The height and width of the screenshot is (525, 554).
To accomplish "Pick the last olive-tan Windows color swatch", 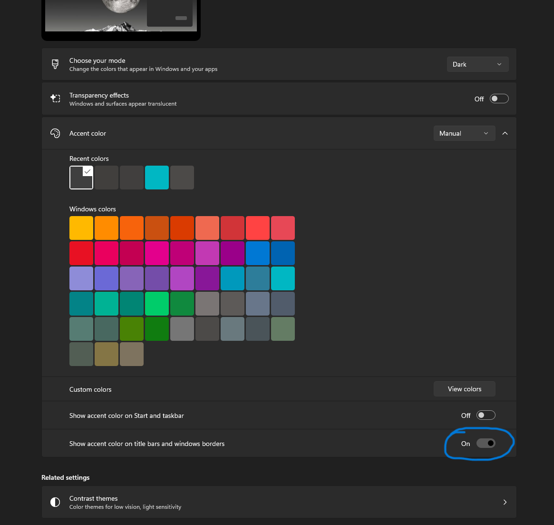I will 132,354.
